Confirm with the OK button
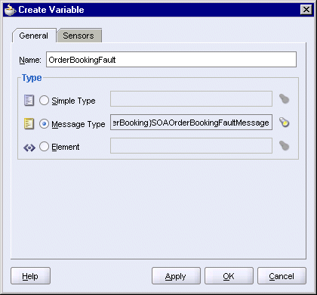This screenshot has height=295, width=317. [x=229, y=276]
